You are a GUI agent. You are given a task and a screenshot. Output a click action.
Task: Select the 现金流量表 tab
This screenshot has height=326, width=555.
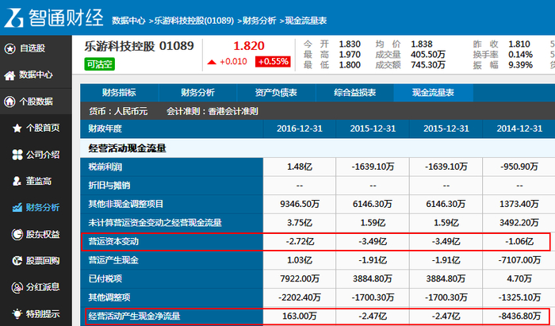coord(433,93)
